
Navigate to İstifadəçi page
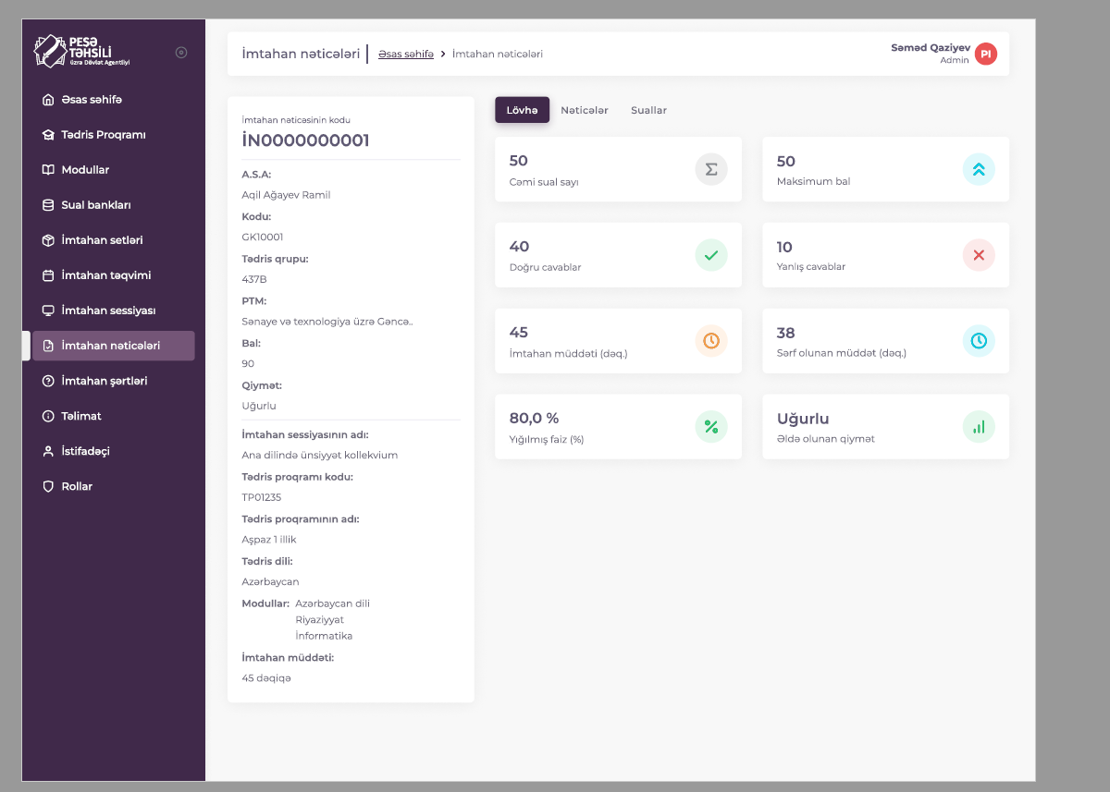(113, 451)
